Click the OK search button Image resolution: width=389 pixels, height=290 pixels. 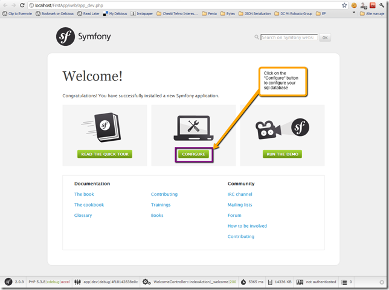click(x=325, y=37)
